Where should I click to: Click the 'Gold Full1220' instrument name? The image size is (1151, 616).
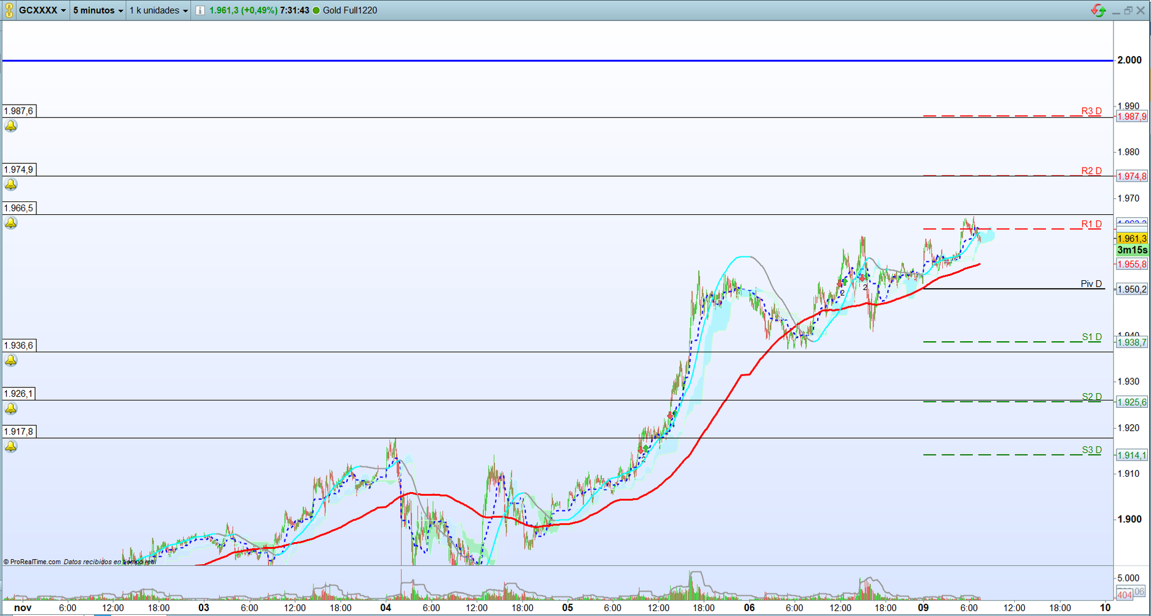pyautogui.click(x=350, y=10)
